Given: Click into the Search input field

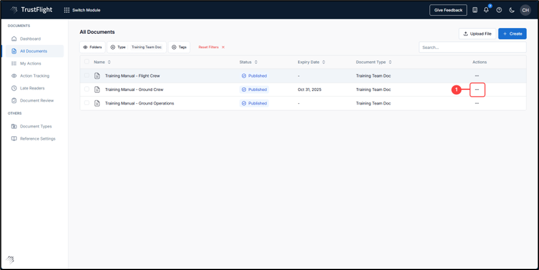Looking at the screenshot, I should click(x=472, y=47).
